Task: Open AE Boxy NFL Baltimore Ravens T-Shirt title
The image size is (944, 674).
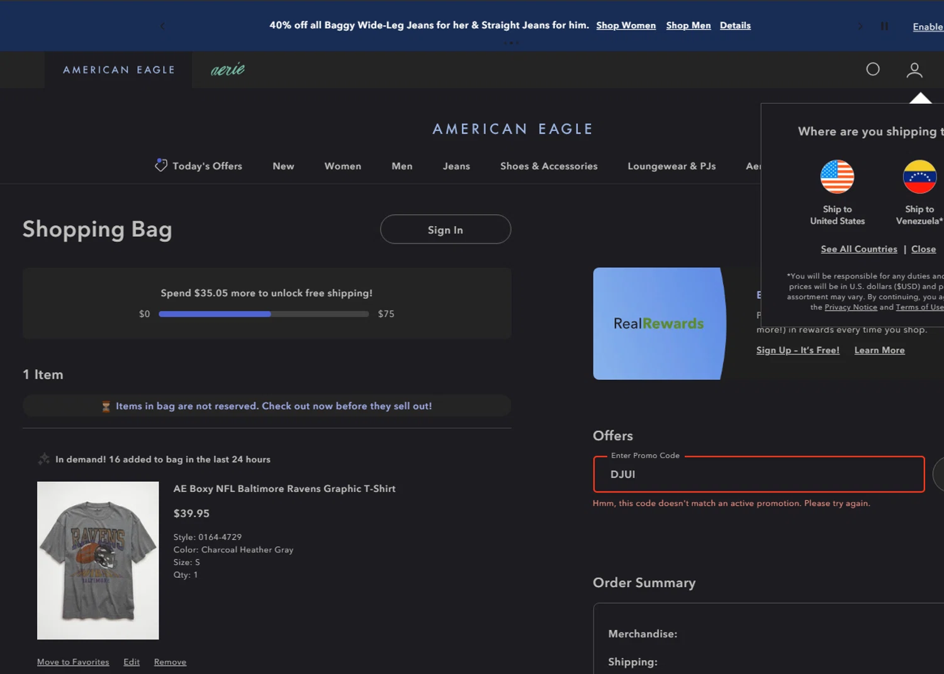Action: (x=284, y=489)
